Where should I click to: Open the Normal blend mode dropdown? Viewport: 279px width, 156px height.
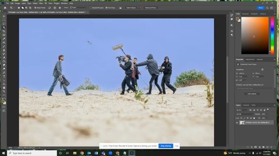tap(245, 114)
